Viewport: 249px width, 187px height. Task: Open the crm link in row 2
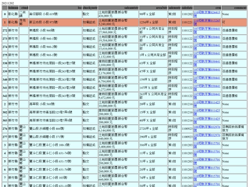point(207,104)
